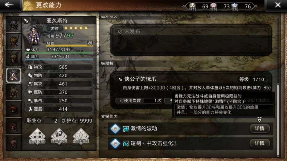Toggle 短剑·书攻击强化3 ability on/off
The width and height of the screenshot is (287, 161).
coord(115,143)
